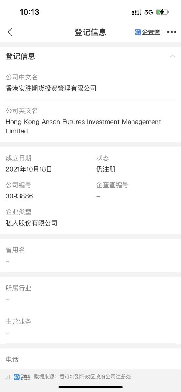Tap the 企查查 Qcc.com footer logo

click(22, 377)
